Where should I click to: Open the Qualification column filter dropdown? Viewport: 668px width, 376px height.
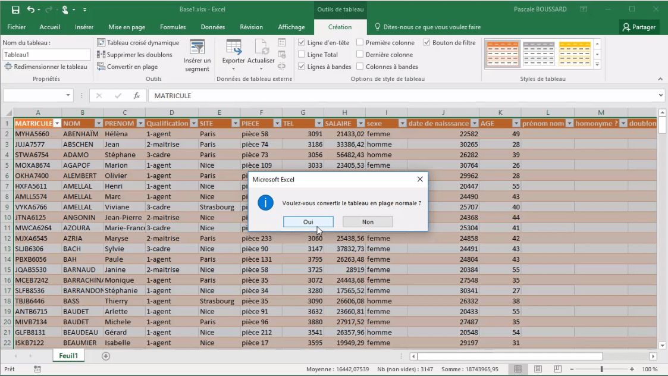point(194,124)
